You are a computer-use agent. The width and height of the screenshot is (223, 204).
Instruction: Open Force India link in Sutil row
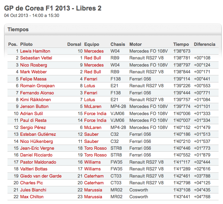coord(95,113)
